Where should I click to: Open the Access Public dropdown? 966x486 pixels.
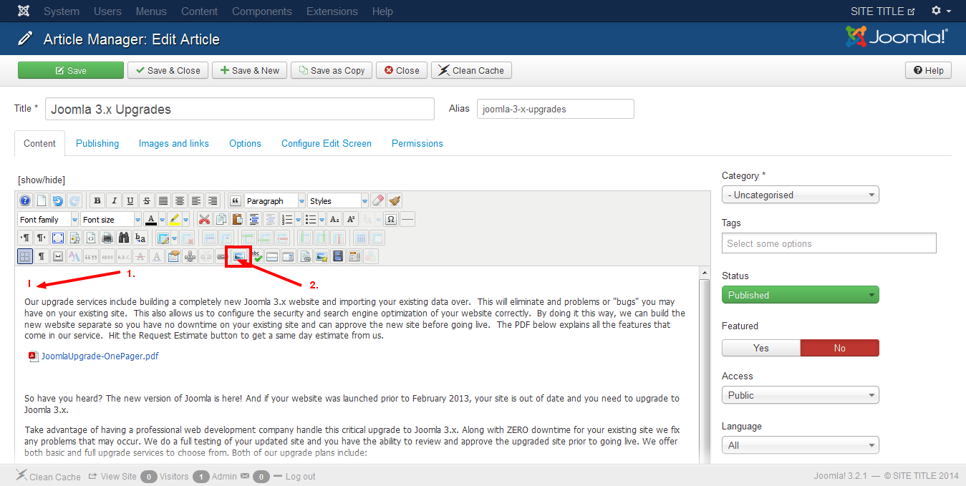(801, 395)
